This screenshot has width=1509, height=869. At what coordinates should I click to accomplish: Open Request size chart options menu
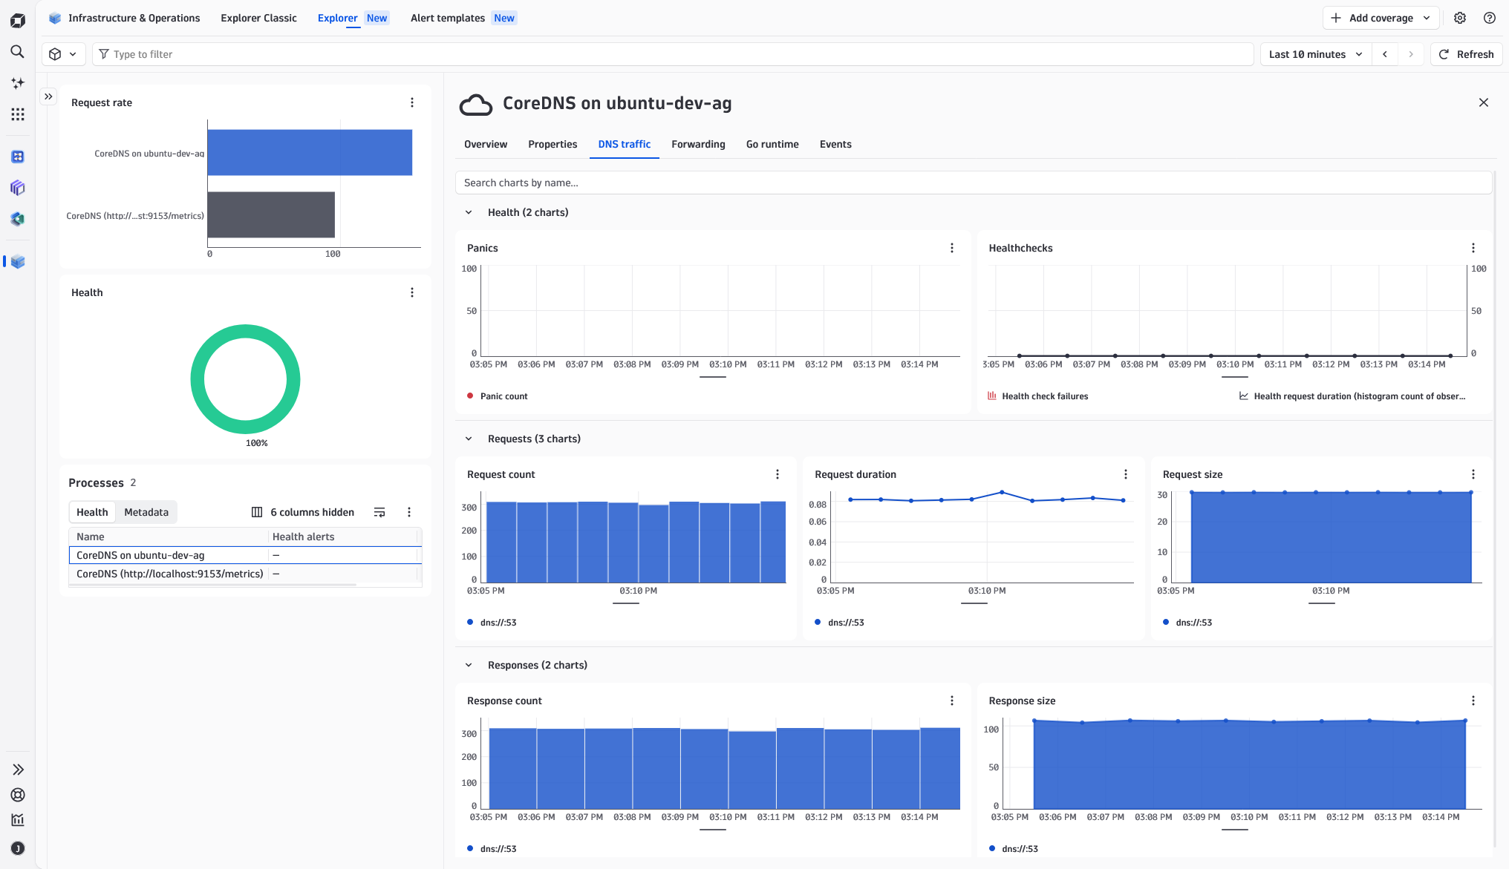(x=1473, y=474)
